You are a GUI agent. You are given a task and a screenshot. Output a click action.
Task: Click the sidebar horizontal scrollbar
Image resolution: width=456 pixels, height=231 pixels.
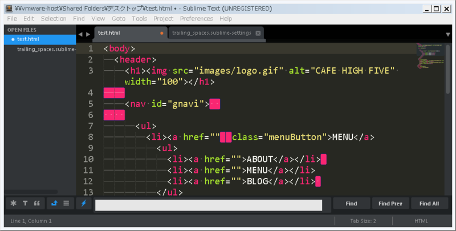pyautogui.click(x=31, y=192)
